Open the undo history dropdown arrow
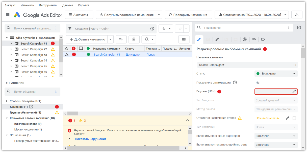 pyautogui.click(x=170, y=29)
